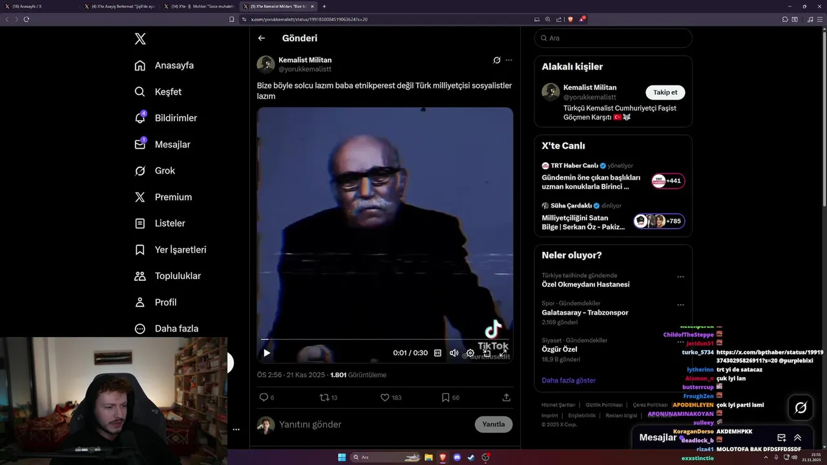Click the share icon on the post
827x465 pixels.
pyautogui.click(x=507, y=397)
